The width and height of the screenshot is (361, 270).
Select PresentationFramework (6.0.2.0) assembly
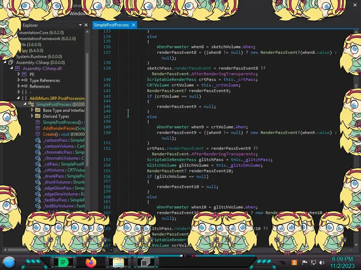click(47, 39)
